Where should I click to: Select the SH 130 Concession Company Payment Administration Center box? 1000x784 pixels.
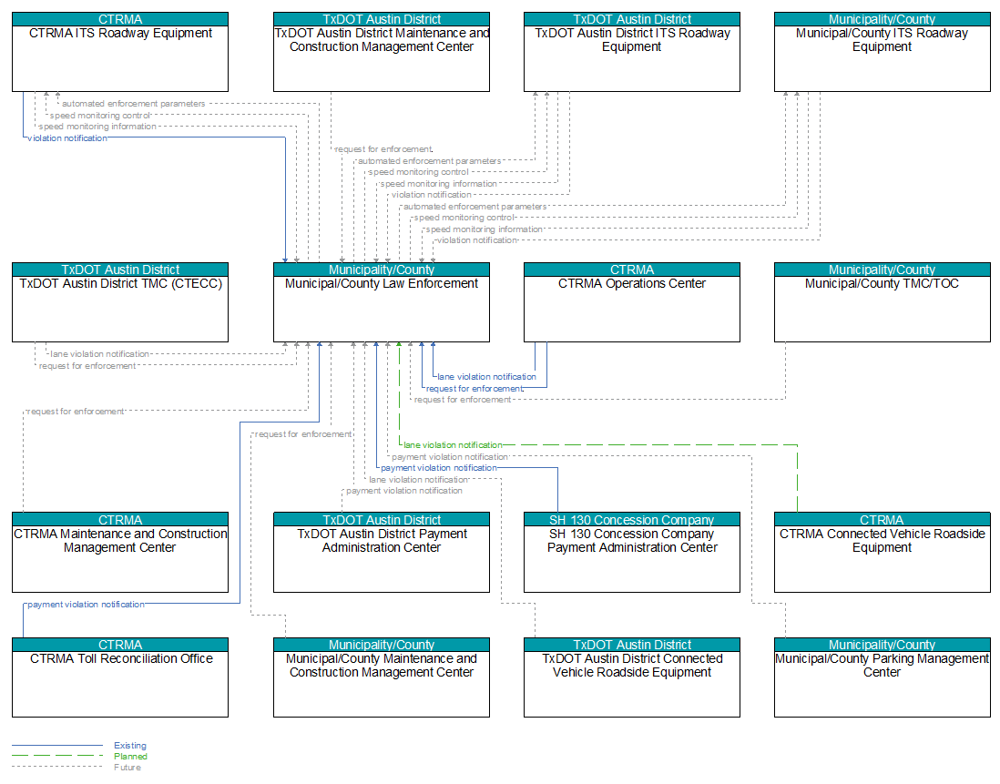[x=632, y=553]
